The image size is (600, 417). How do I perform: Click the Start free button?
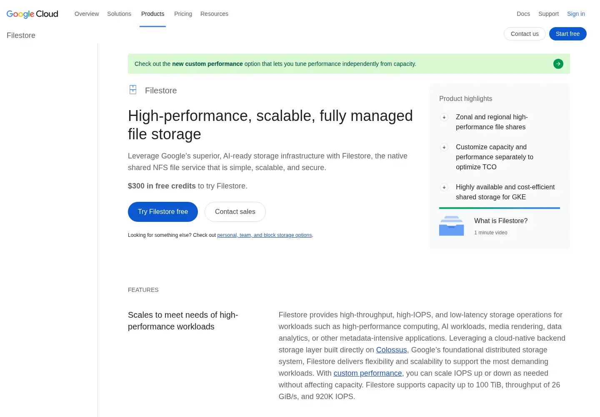click(567, 34)
